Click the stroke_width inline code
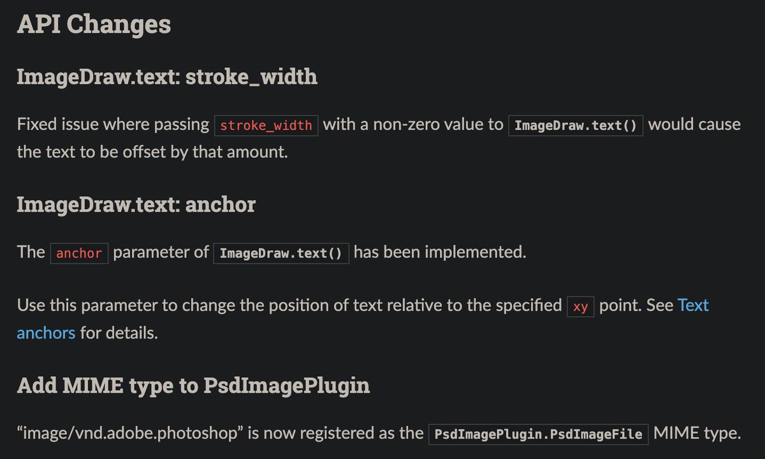Viewport: 765px width, 459px height. pyautogui.click(x=266, y=125)
